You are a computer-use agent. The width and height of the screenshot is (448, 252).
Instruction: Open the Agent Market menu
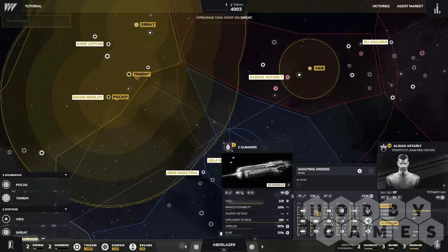(x=410, y=6)
